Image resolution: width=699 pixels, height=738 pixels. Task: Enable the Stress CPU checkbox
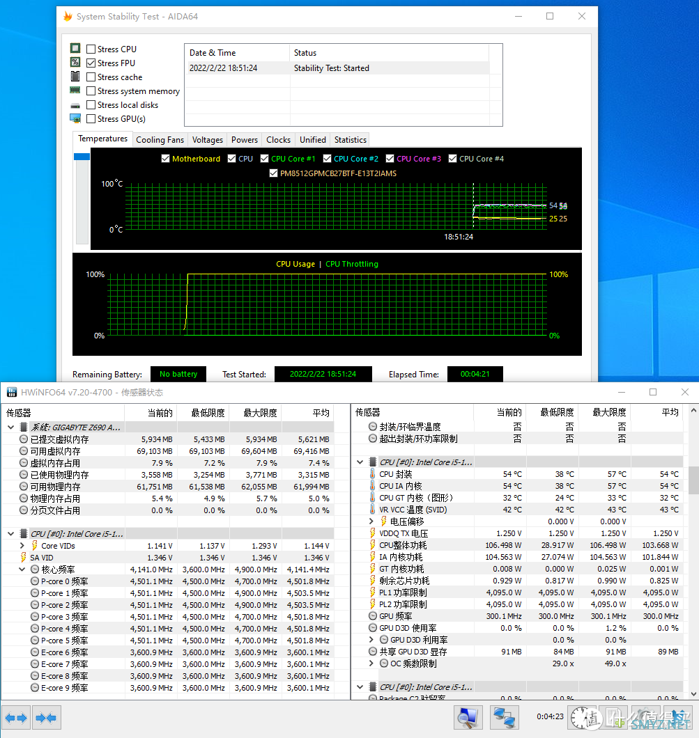click(91, 49)
